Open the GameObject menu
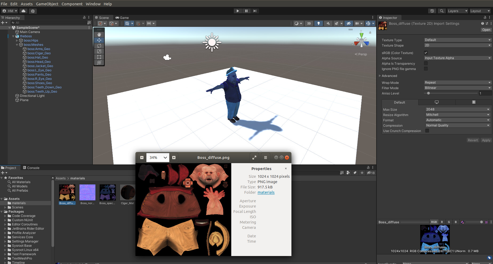The image size is (493, 264). click(x=47, y=4)
